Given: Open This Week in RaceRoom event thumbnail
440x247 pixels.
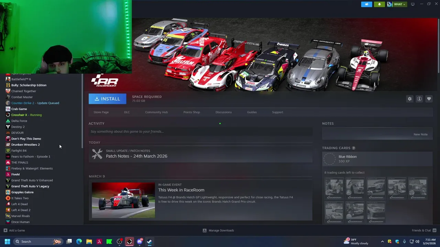Looking at the screenshot, I should 123,200.
